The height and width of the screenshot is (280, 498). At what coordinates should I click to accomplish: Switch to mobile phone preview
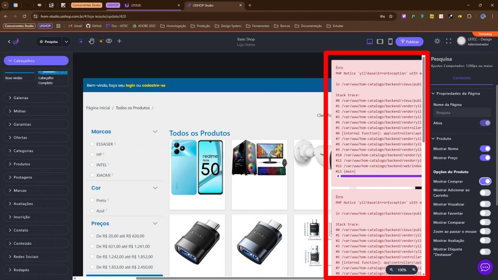click(390, 41)
